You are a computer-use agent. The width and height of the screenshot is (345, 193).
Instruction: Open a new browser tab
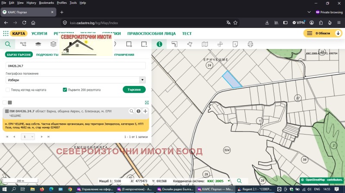point(62,12)
